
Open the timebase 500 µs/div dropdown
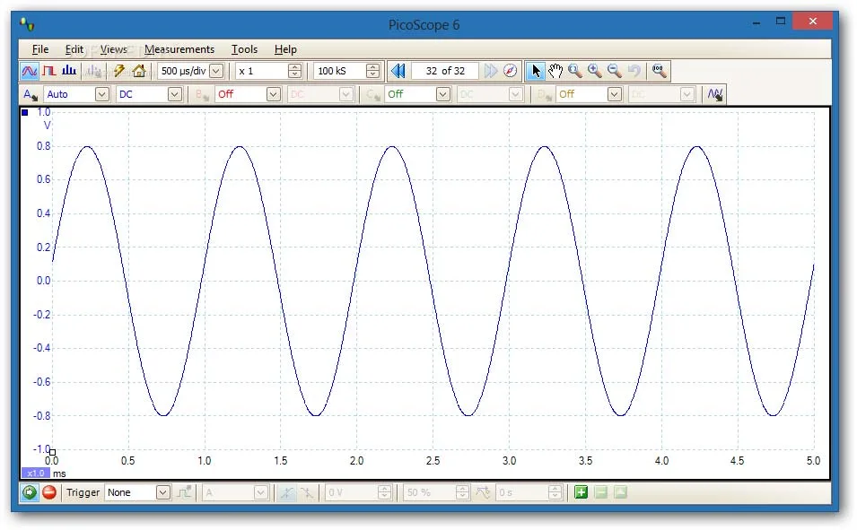[x=216, y=71]
